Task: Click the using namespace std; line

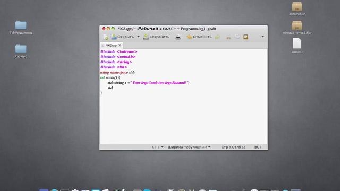Action: coord(117,72)
